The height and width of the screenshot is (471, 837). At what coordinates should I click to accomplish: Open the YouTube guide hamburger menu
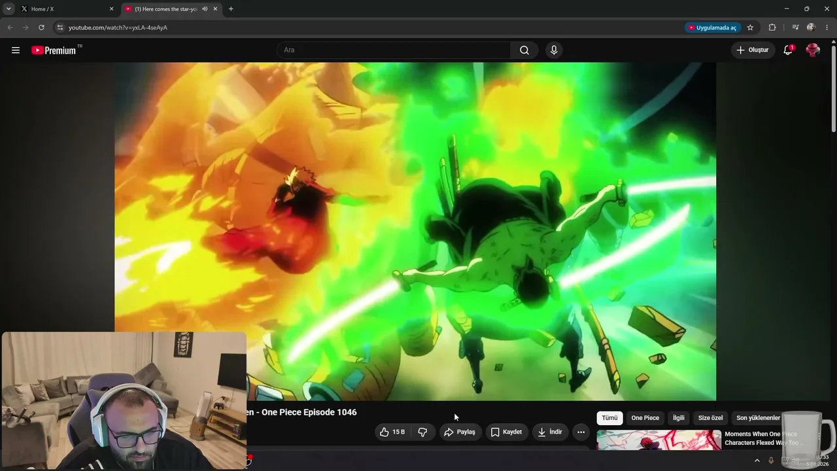coord(16,50)
